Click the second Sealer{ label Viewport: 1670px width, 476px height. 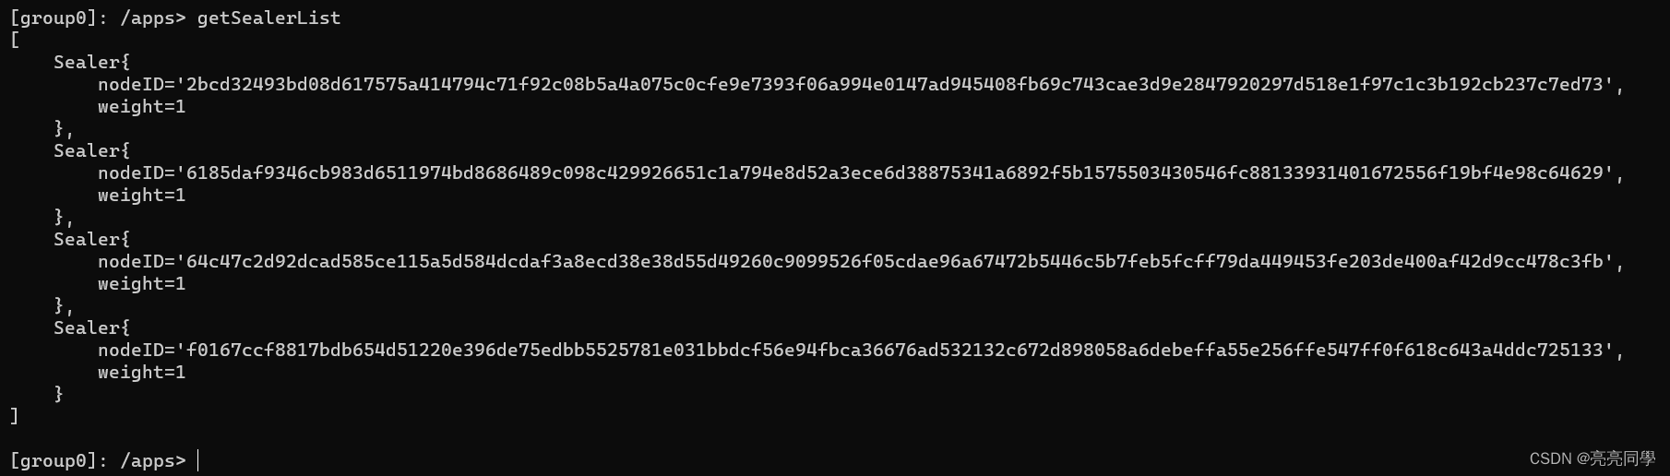(91, 151)
